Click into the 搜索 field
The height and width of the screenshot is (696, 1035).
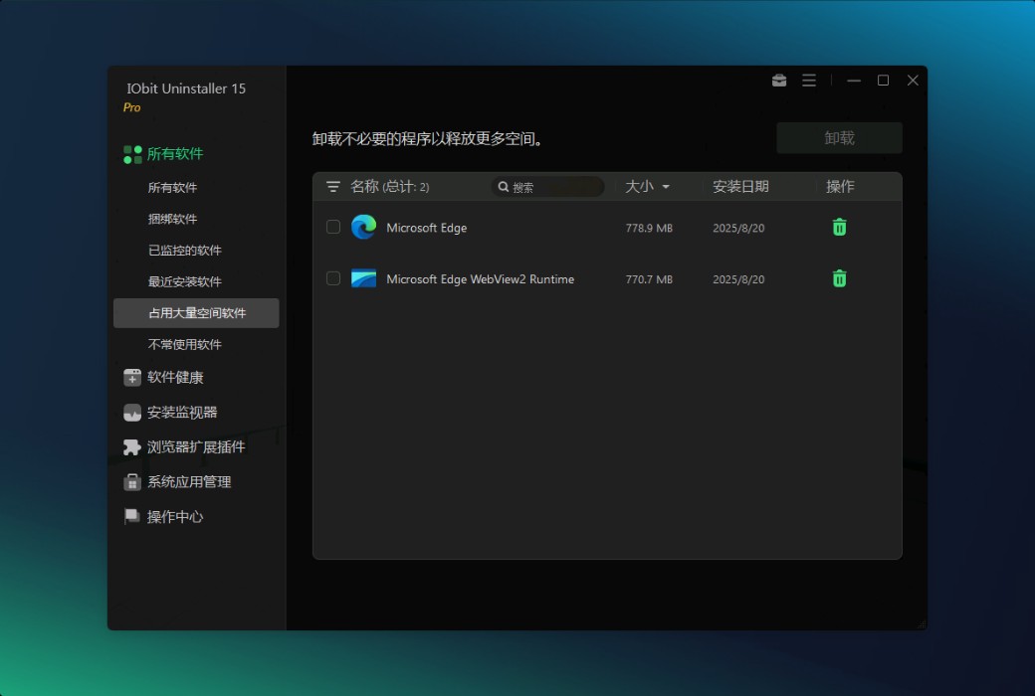(548, 187)
